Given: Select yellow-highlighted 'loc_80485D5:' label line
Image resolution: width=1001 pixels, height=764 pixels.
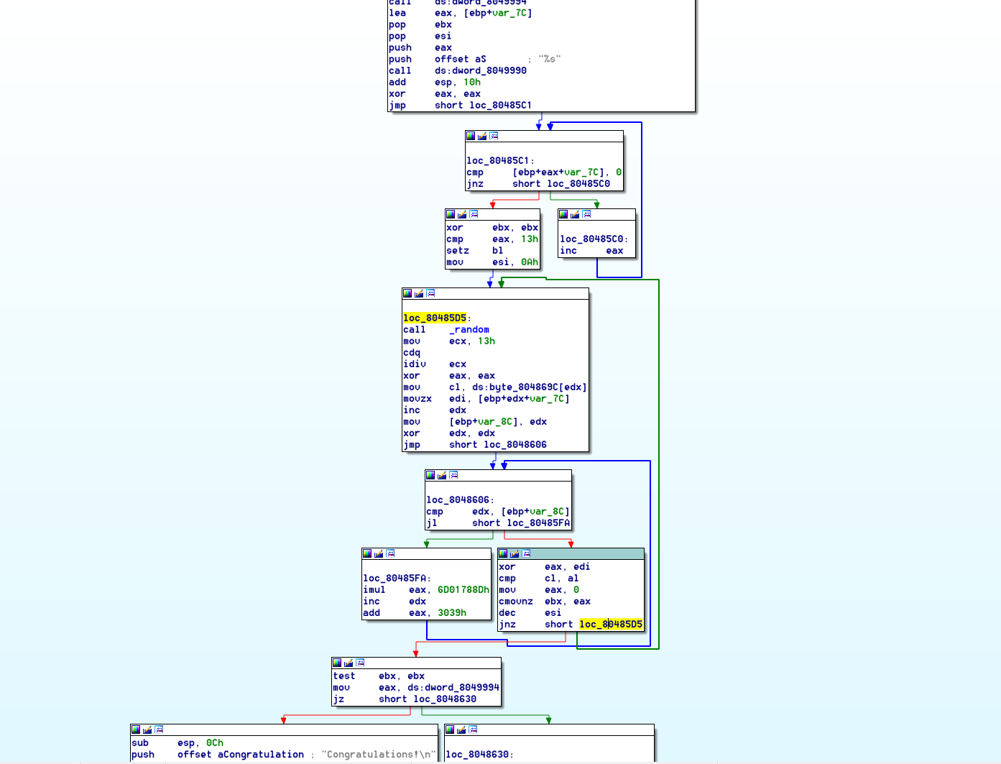Looking at the screenshot, I should 437,318.
